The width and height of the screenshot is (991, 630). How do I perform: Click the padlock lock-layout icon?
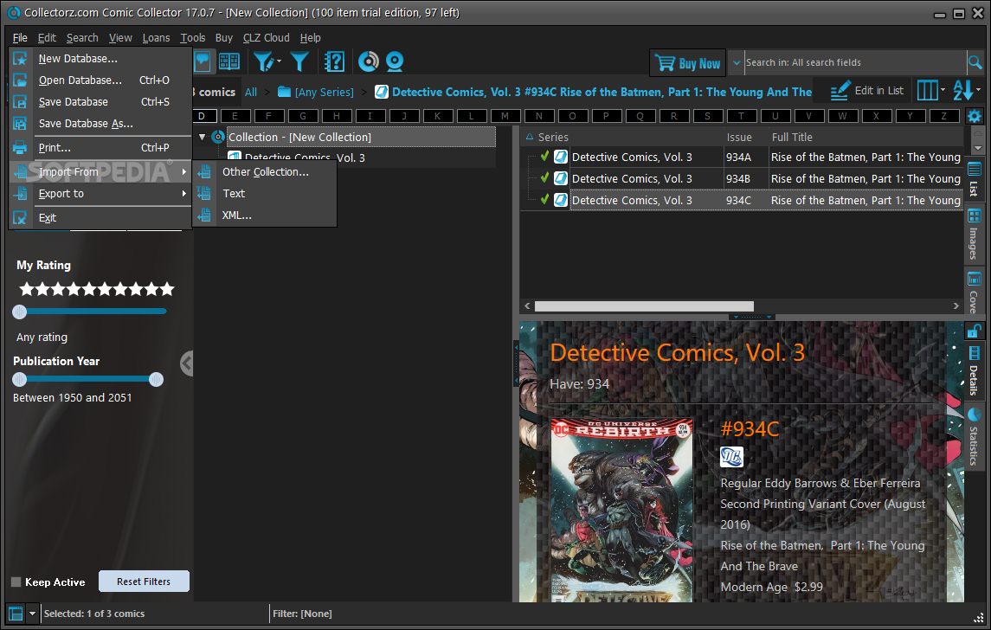[x=974, y=330]
